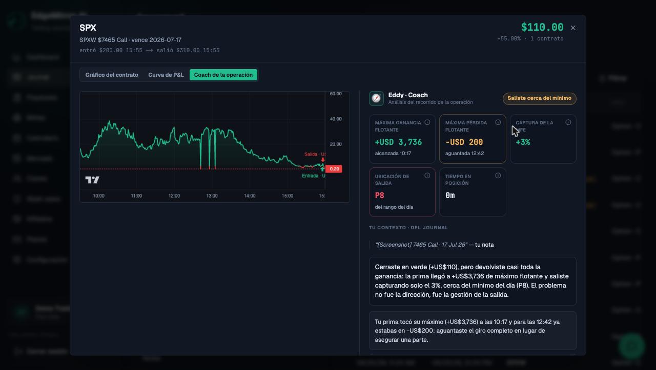Show info for Máxima pérdida flotante
The width and height of the screenshot is (656, 370).
[498, 122]
